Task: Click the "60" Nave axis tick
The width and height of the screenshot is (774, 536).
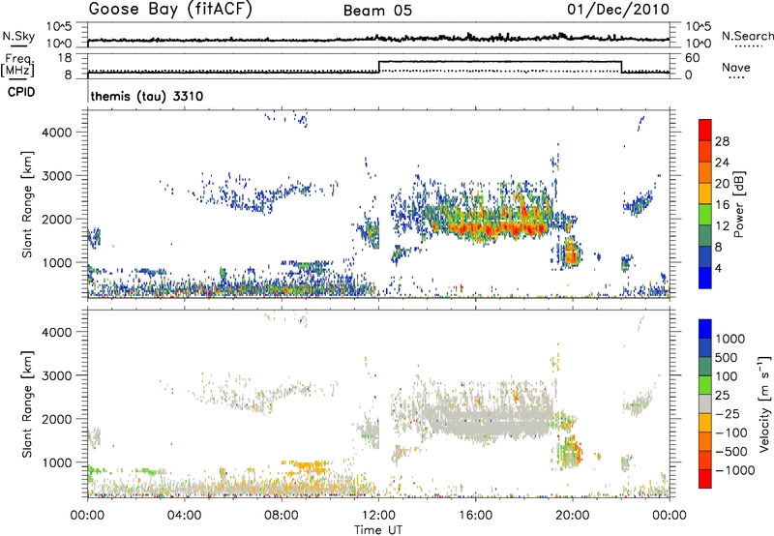Action: 692,58
